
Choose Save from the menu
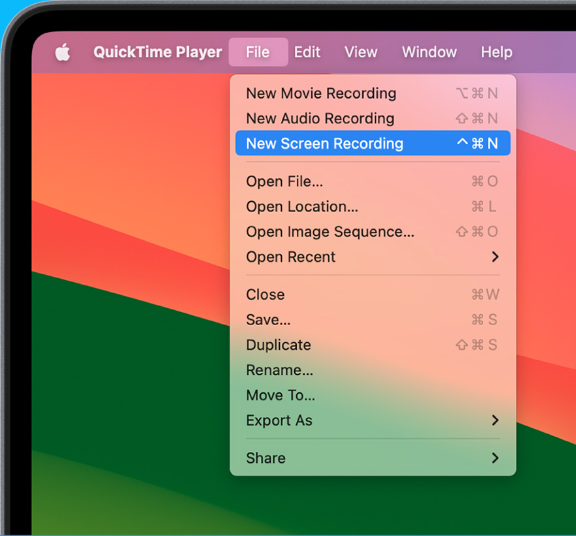pyautogui.click(x=268, y=320)
